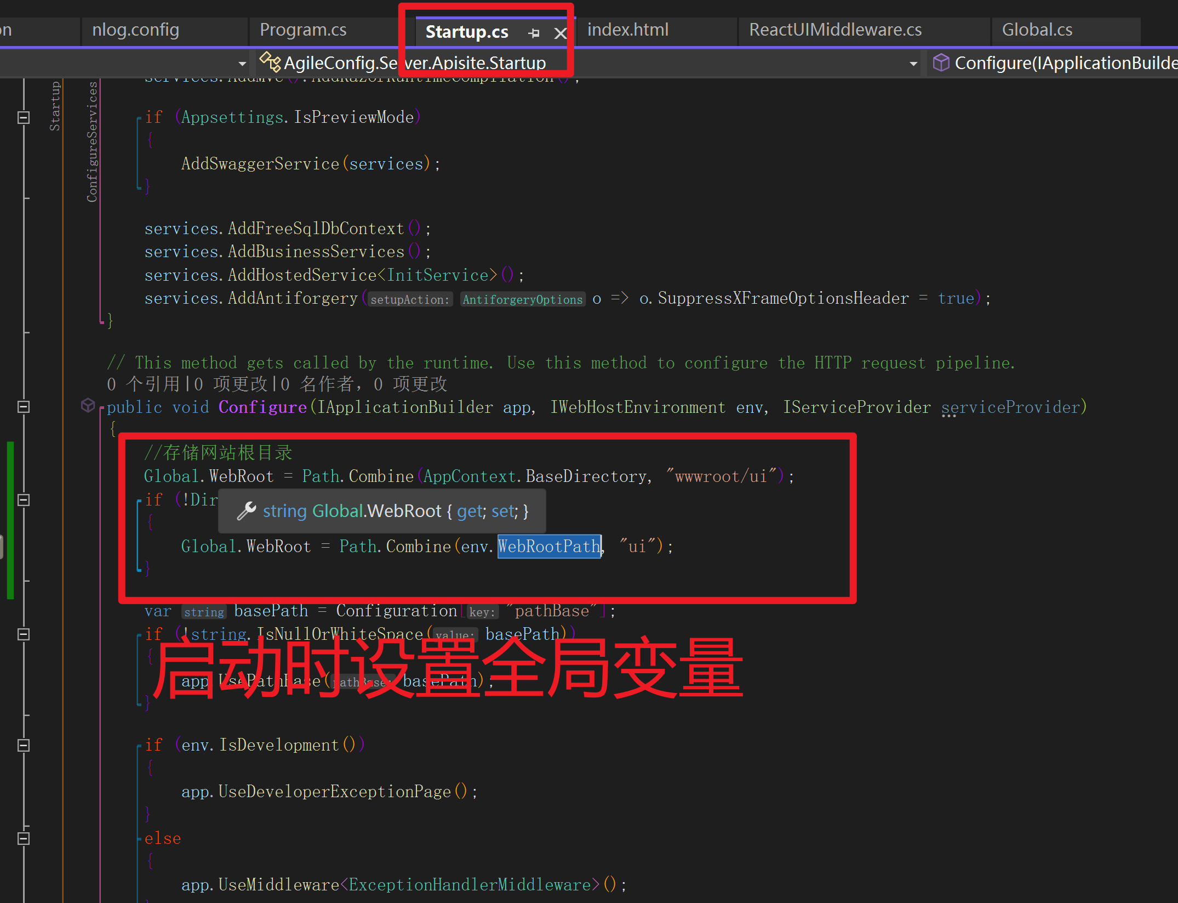Open the index.html tab
This screenshot has width=1178, height=903.
point(627,30)
